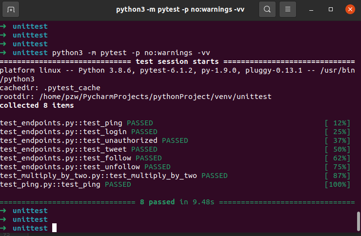
Task: Click the '[ 75%]' progress value
Action: 337,167
